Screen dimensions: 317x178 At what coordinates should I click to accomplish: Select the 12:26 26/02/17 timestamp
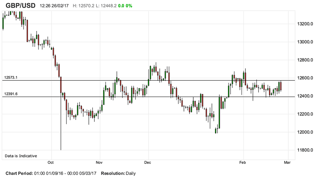pos(54,6)
